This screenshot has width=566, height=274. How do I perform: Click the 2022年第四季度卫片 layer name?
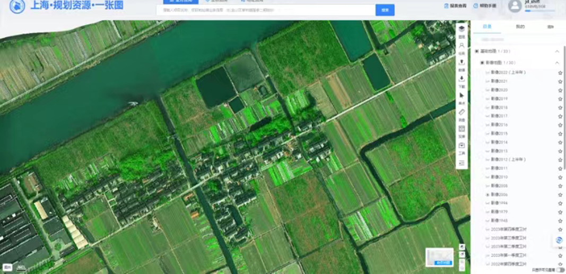[x=508, y=264]
